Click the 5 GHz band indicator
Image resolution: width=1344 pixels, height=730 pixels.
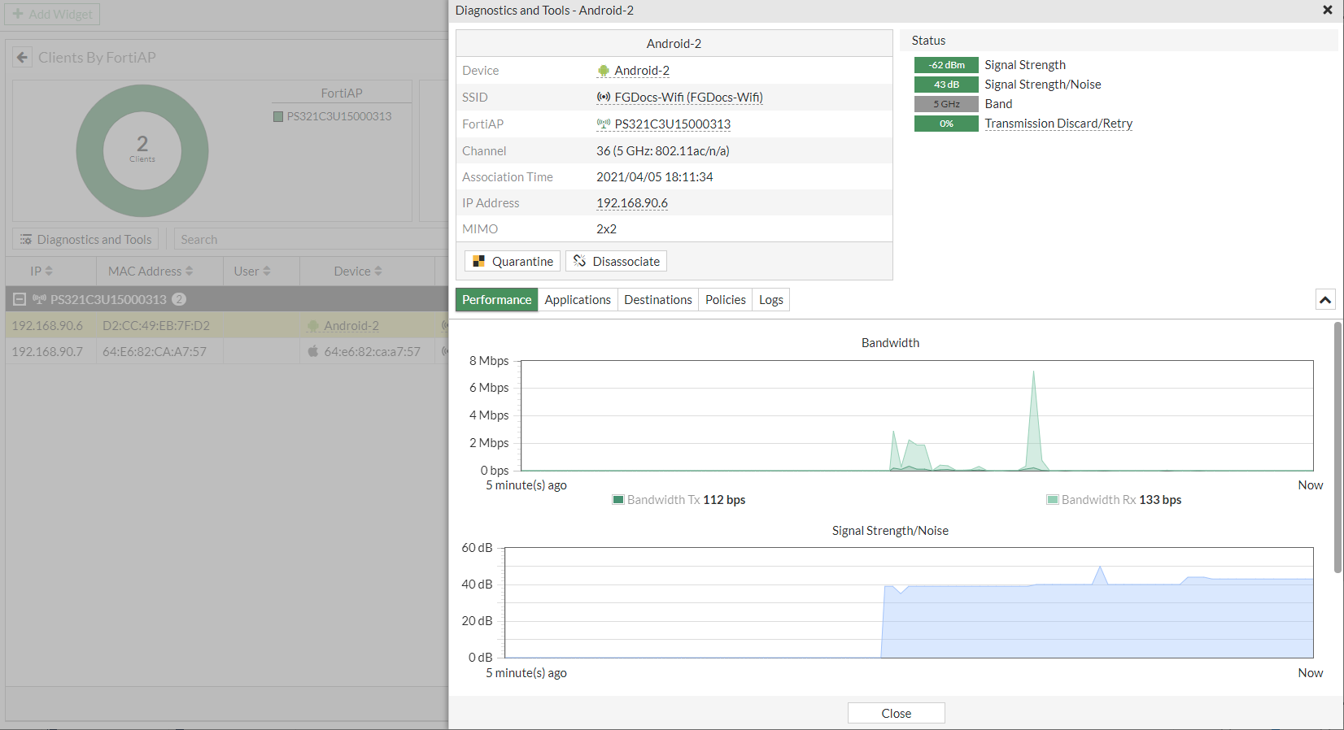point(946,104)
